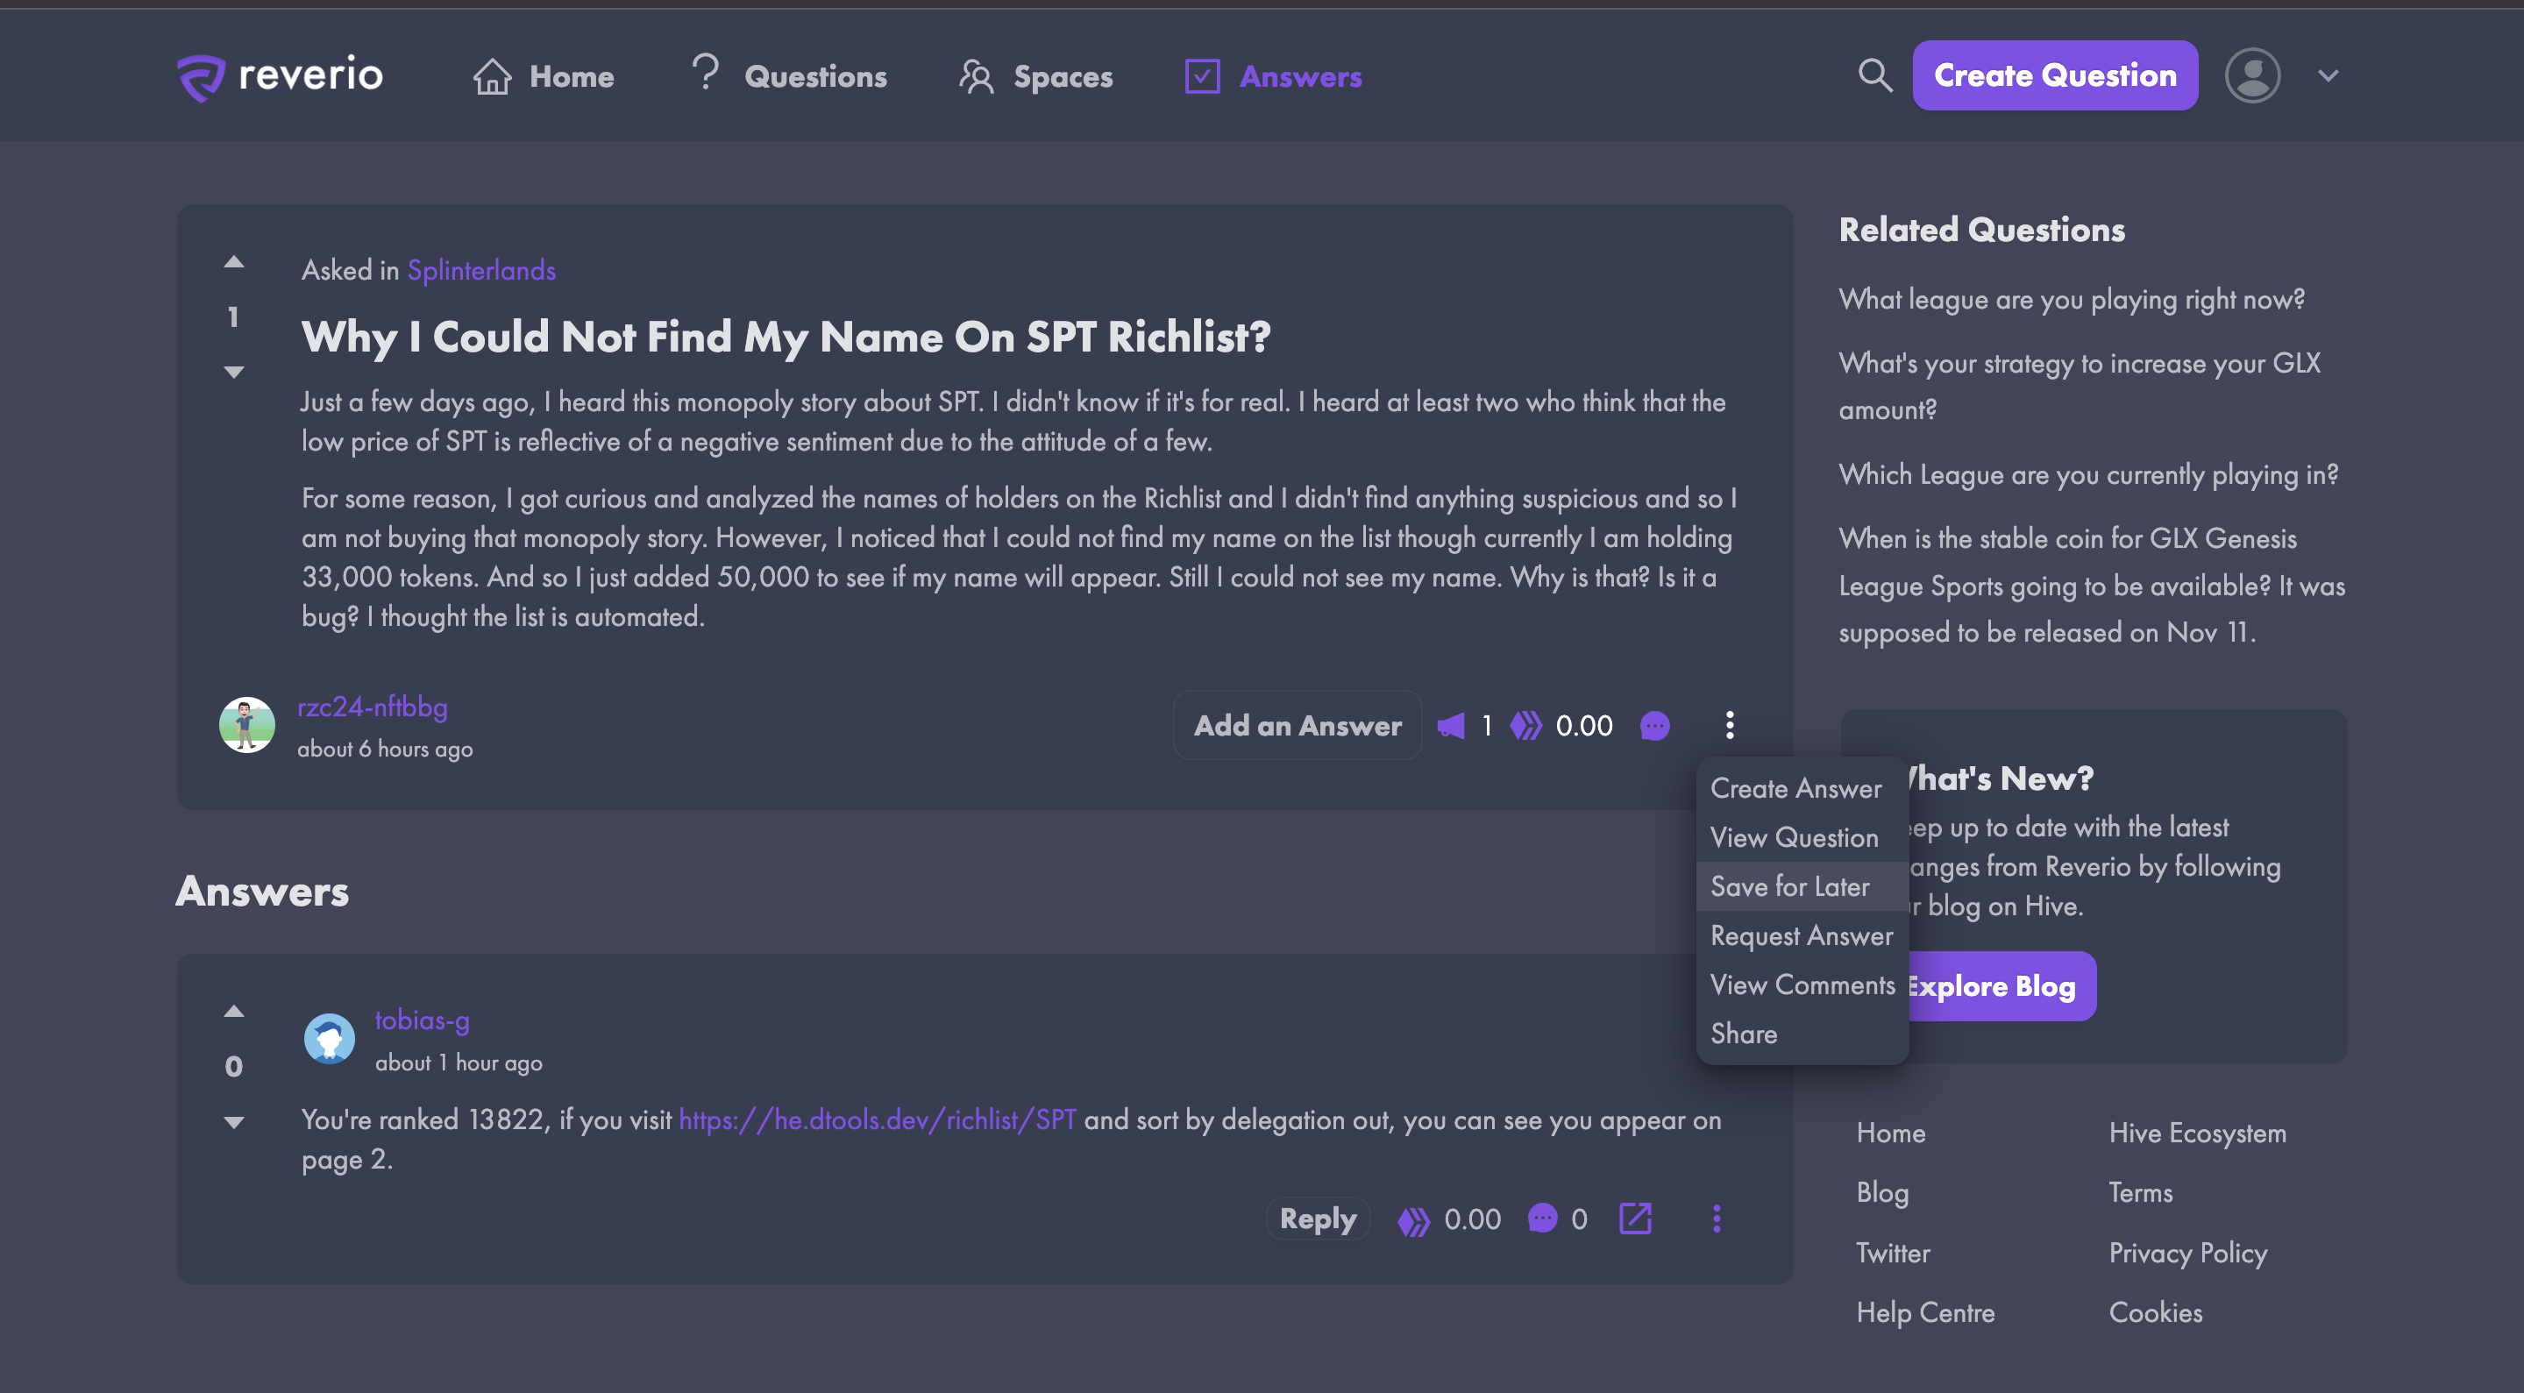Open the answer's three-dot options menu

click(1717, 1219)
